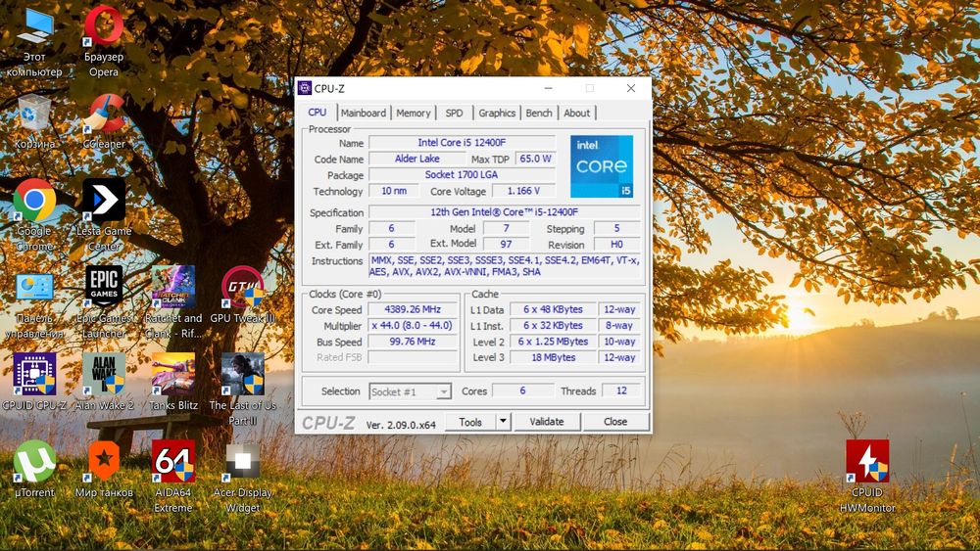Click the Level 2 value 6 x 1.25 MBytes

click(x=553, y=342)
